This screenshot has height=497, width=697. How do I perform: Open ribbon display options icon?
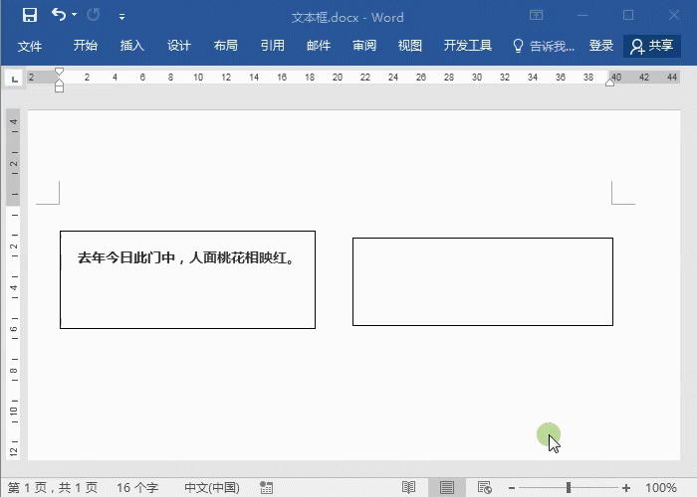[x=536, y=15]
